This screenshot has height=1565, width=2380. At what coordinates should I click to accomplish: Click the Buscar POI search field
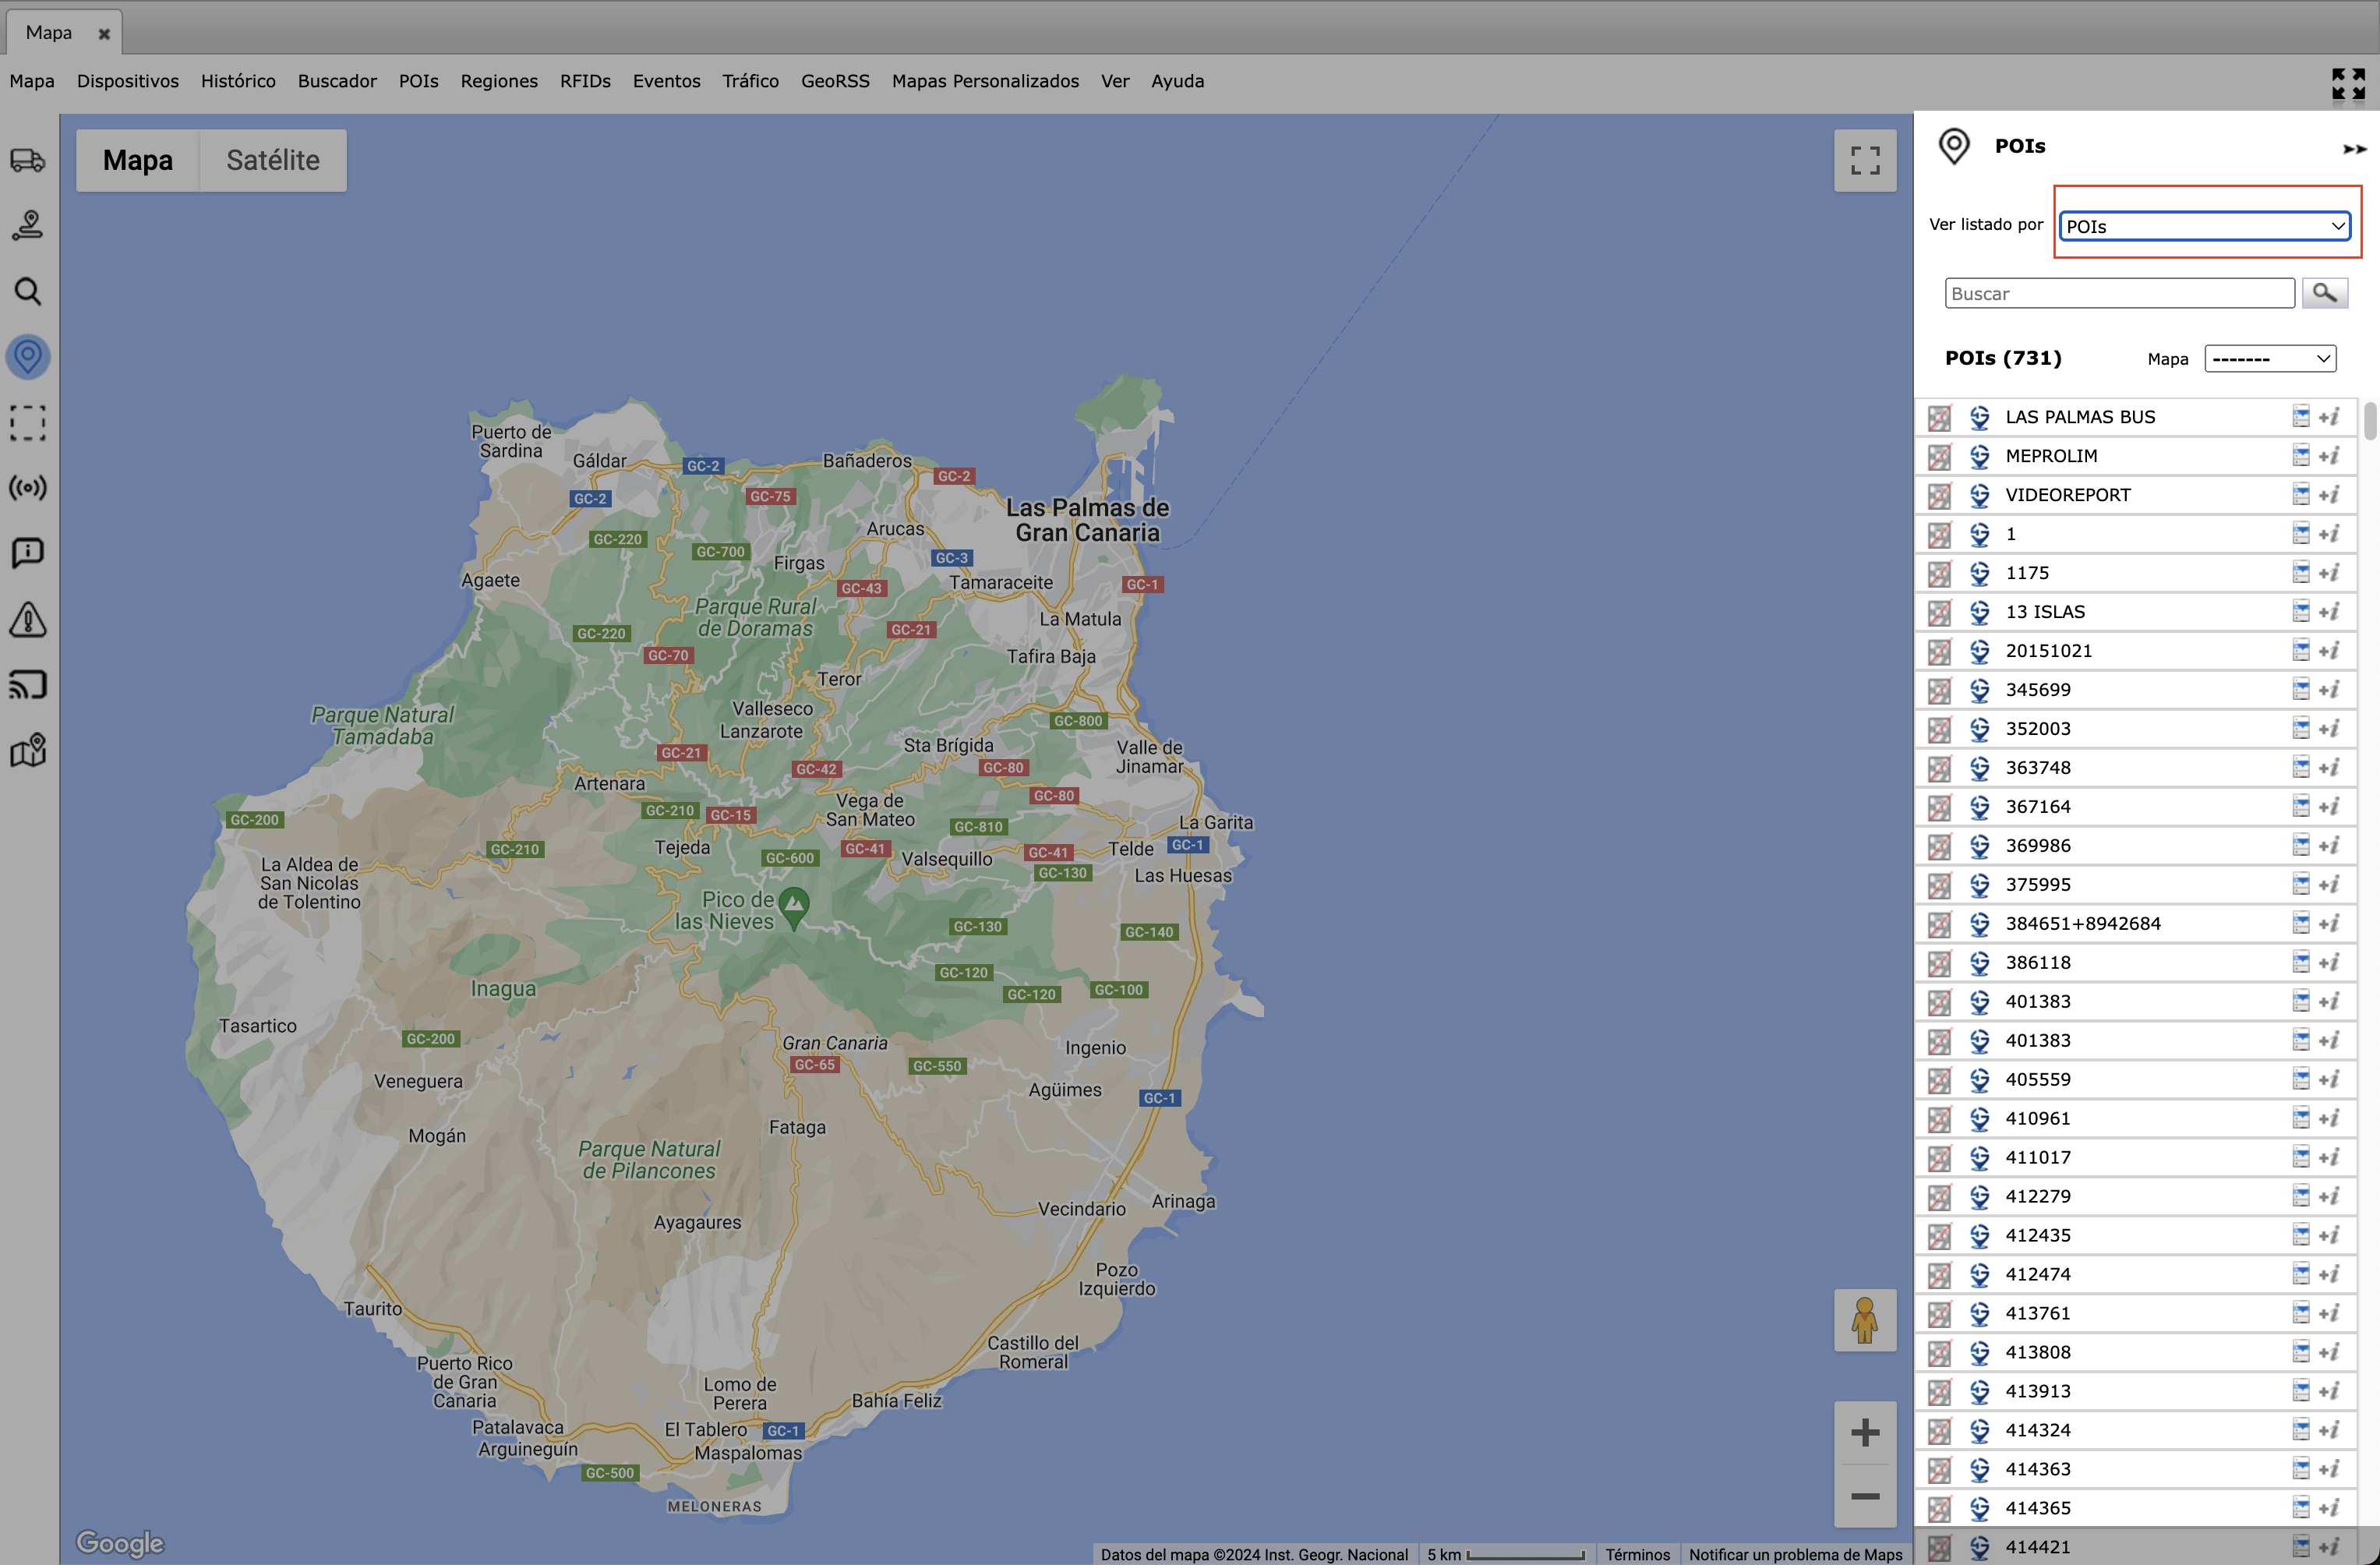(2118, 293)
